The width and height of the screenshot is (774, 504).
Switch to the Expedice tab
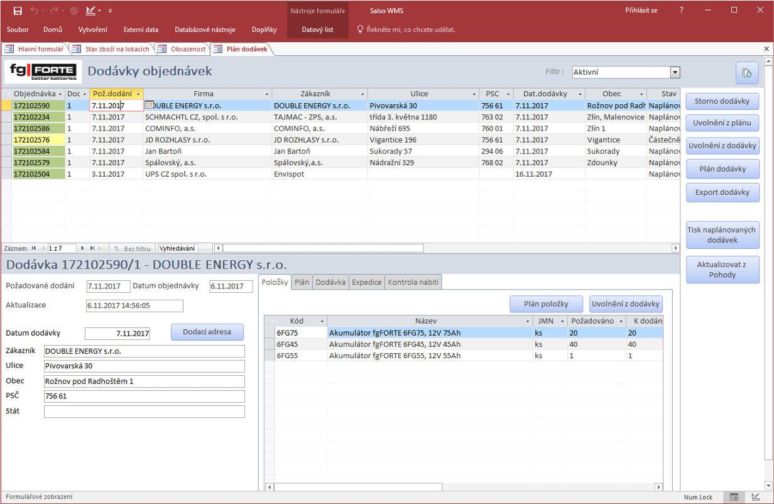coord(366,282)
